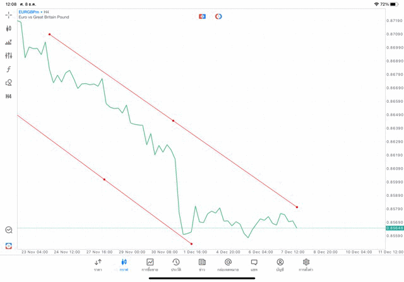Switch to the Quotes tab (ราคา)
Viewport: 404px width, 282px height.
[98, 264]
